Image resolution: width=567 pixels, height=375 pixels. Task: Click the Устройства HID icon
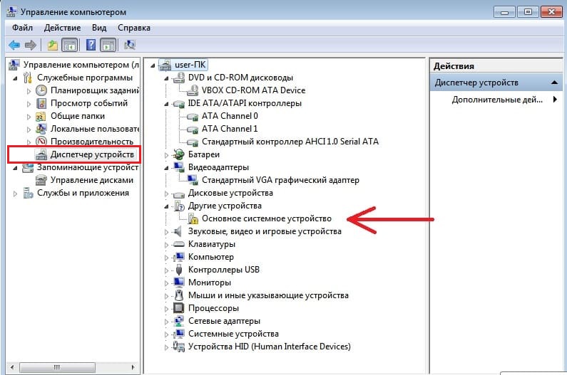(x=178, y=347)
